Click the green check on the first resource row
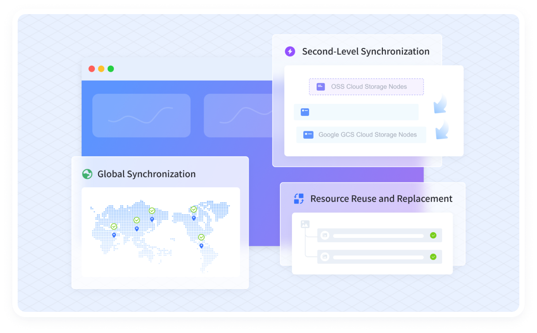Screen dimensions: 537x333 (433, 235)
